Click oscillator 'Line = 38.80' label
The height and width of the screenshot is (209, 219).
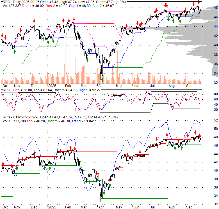pos(22,90)
